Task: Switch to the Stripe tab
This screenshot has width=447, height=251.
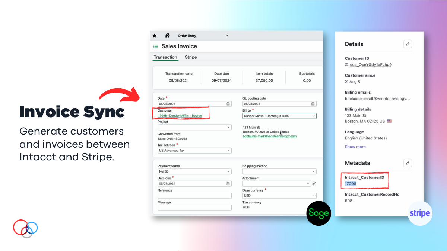Action: [x=191, y=57]
